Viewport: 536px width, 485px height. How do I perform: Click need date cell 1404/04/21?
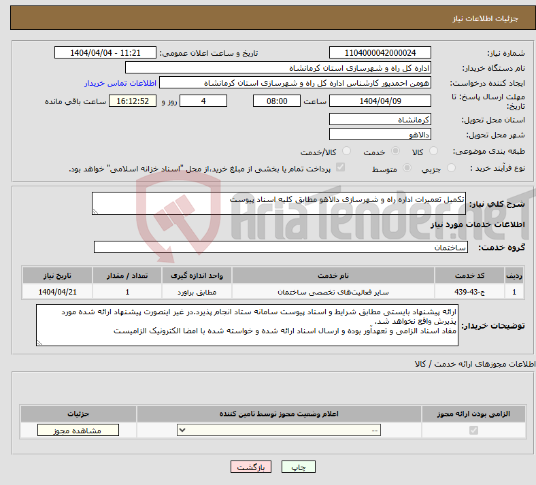tap(57, 292)
